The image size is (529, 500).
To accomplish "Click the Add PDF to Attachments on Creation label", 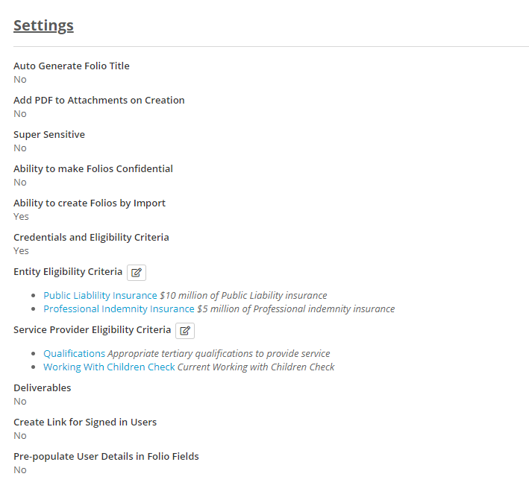I will click(x=99, y=101).
